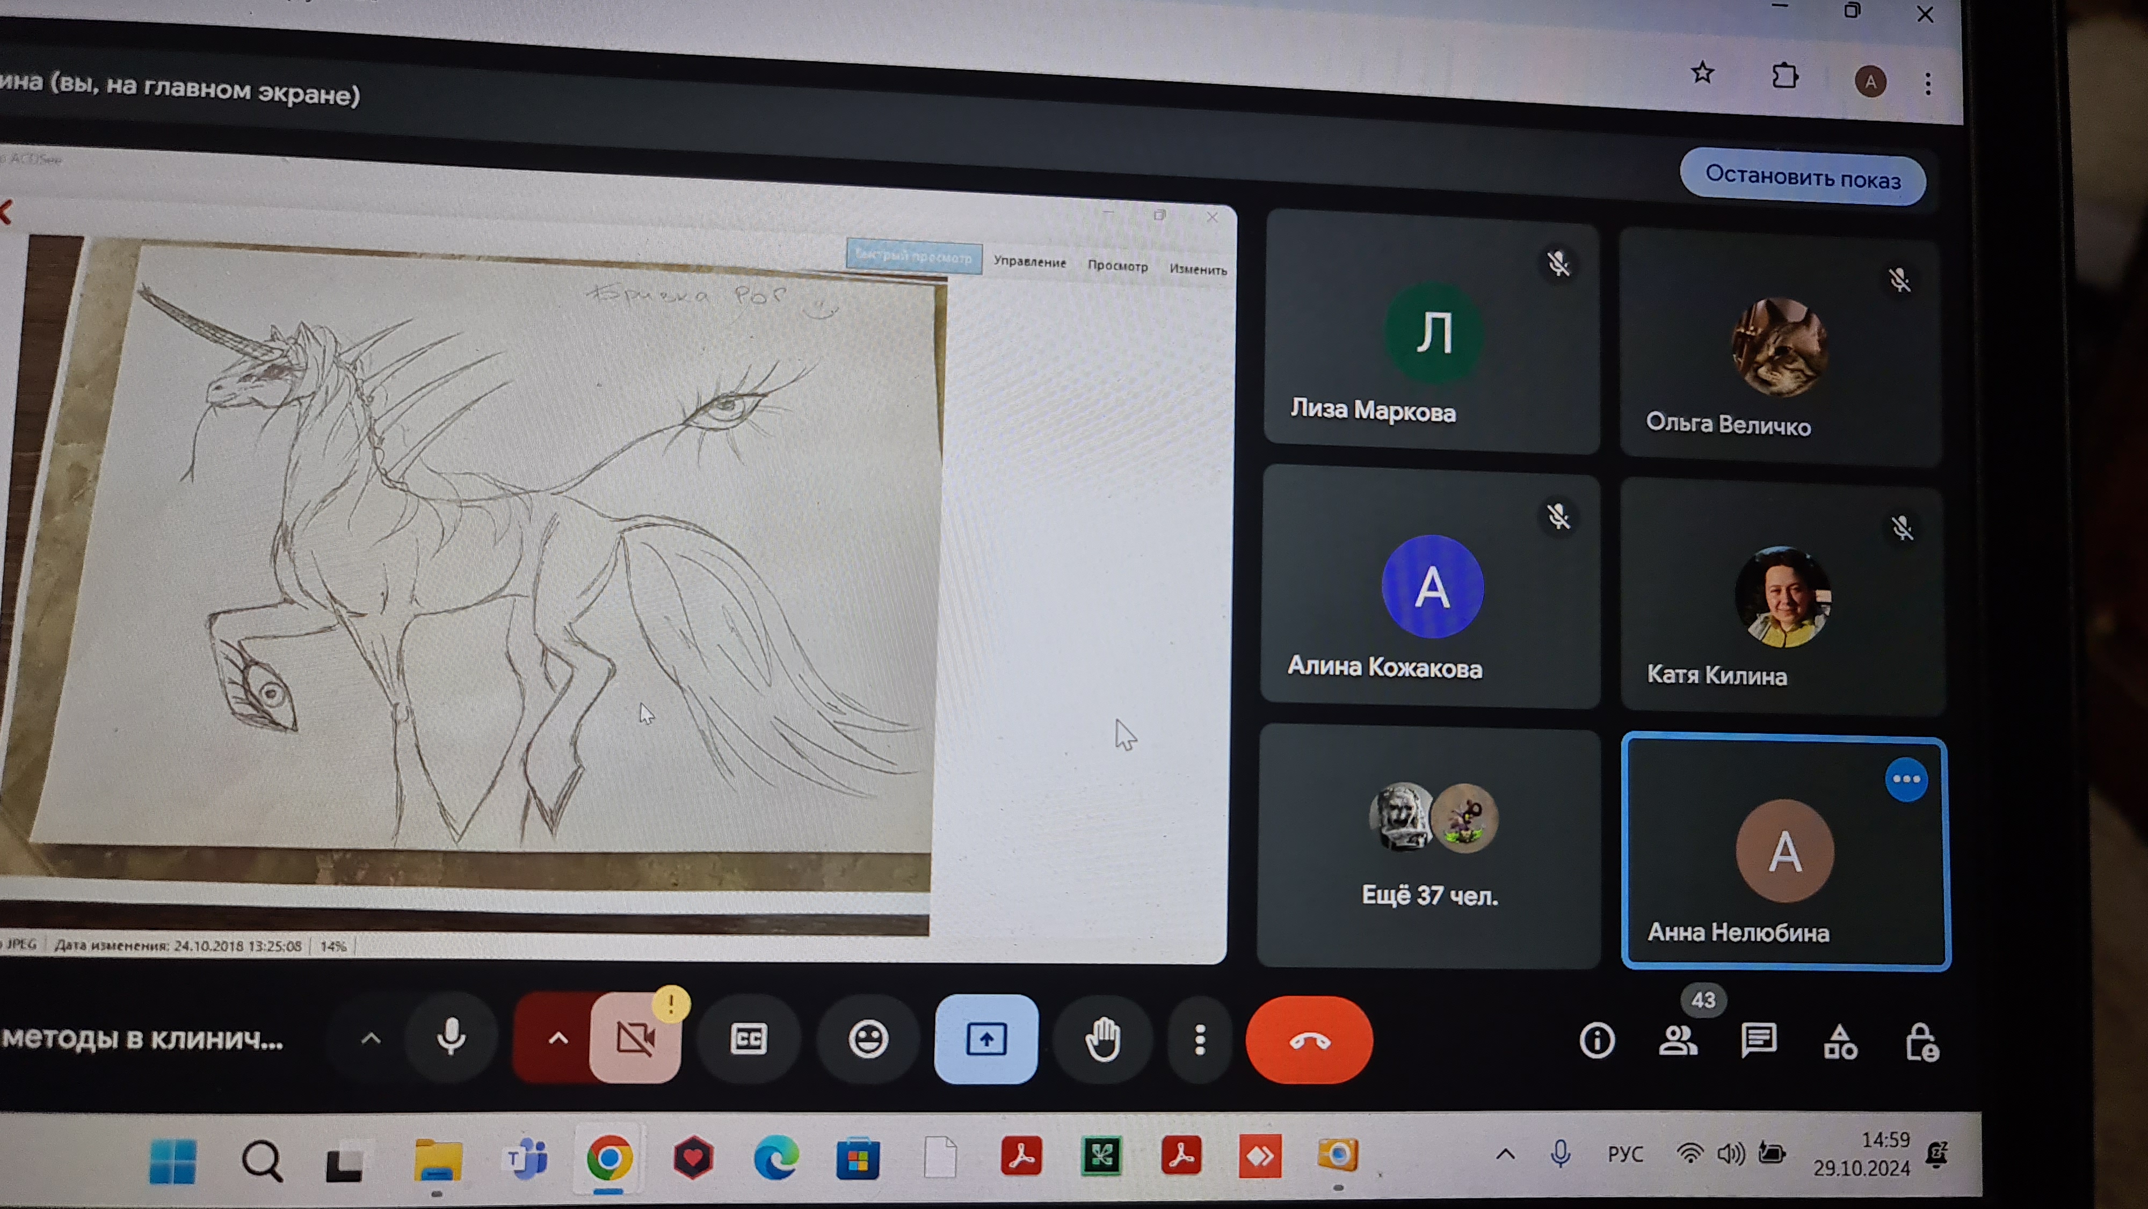2148x1209 pixels.
Task: Raise hand in the meeting
Action: coord(1102,1040)
